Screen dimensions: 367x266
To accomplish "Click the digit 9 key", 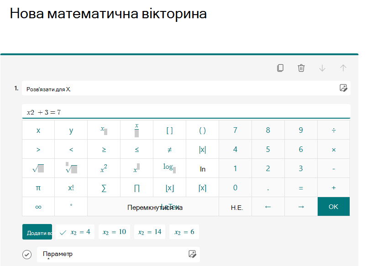I will tap(301, 130).
